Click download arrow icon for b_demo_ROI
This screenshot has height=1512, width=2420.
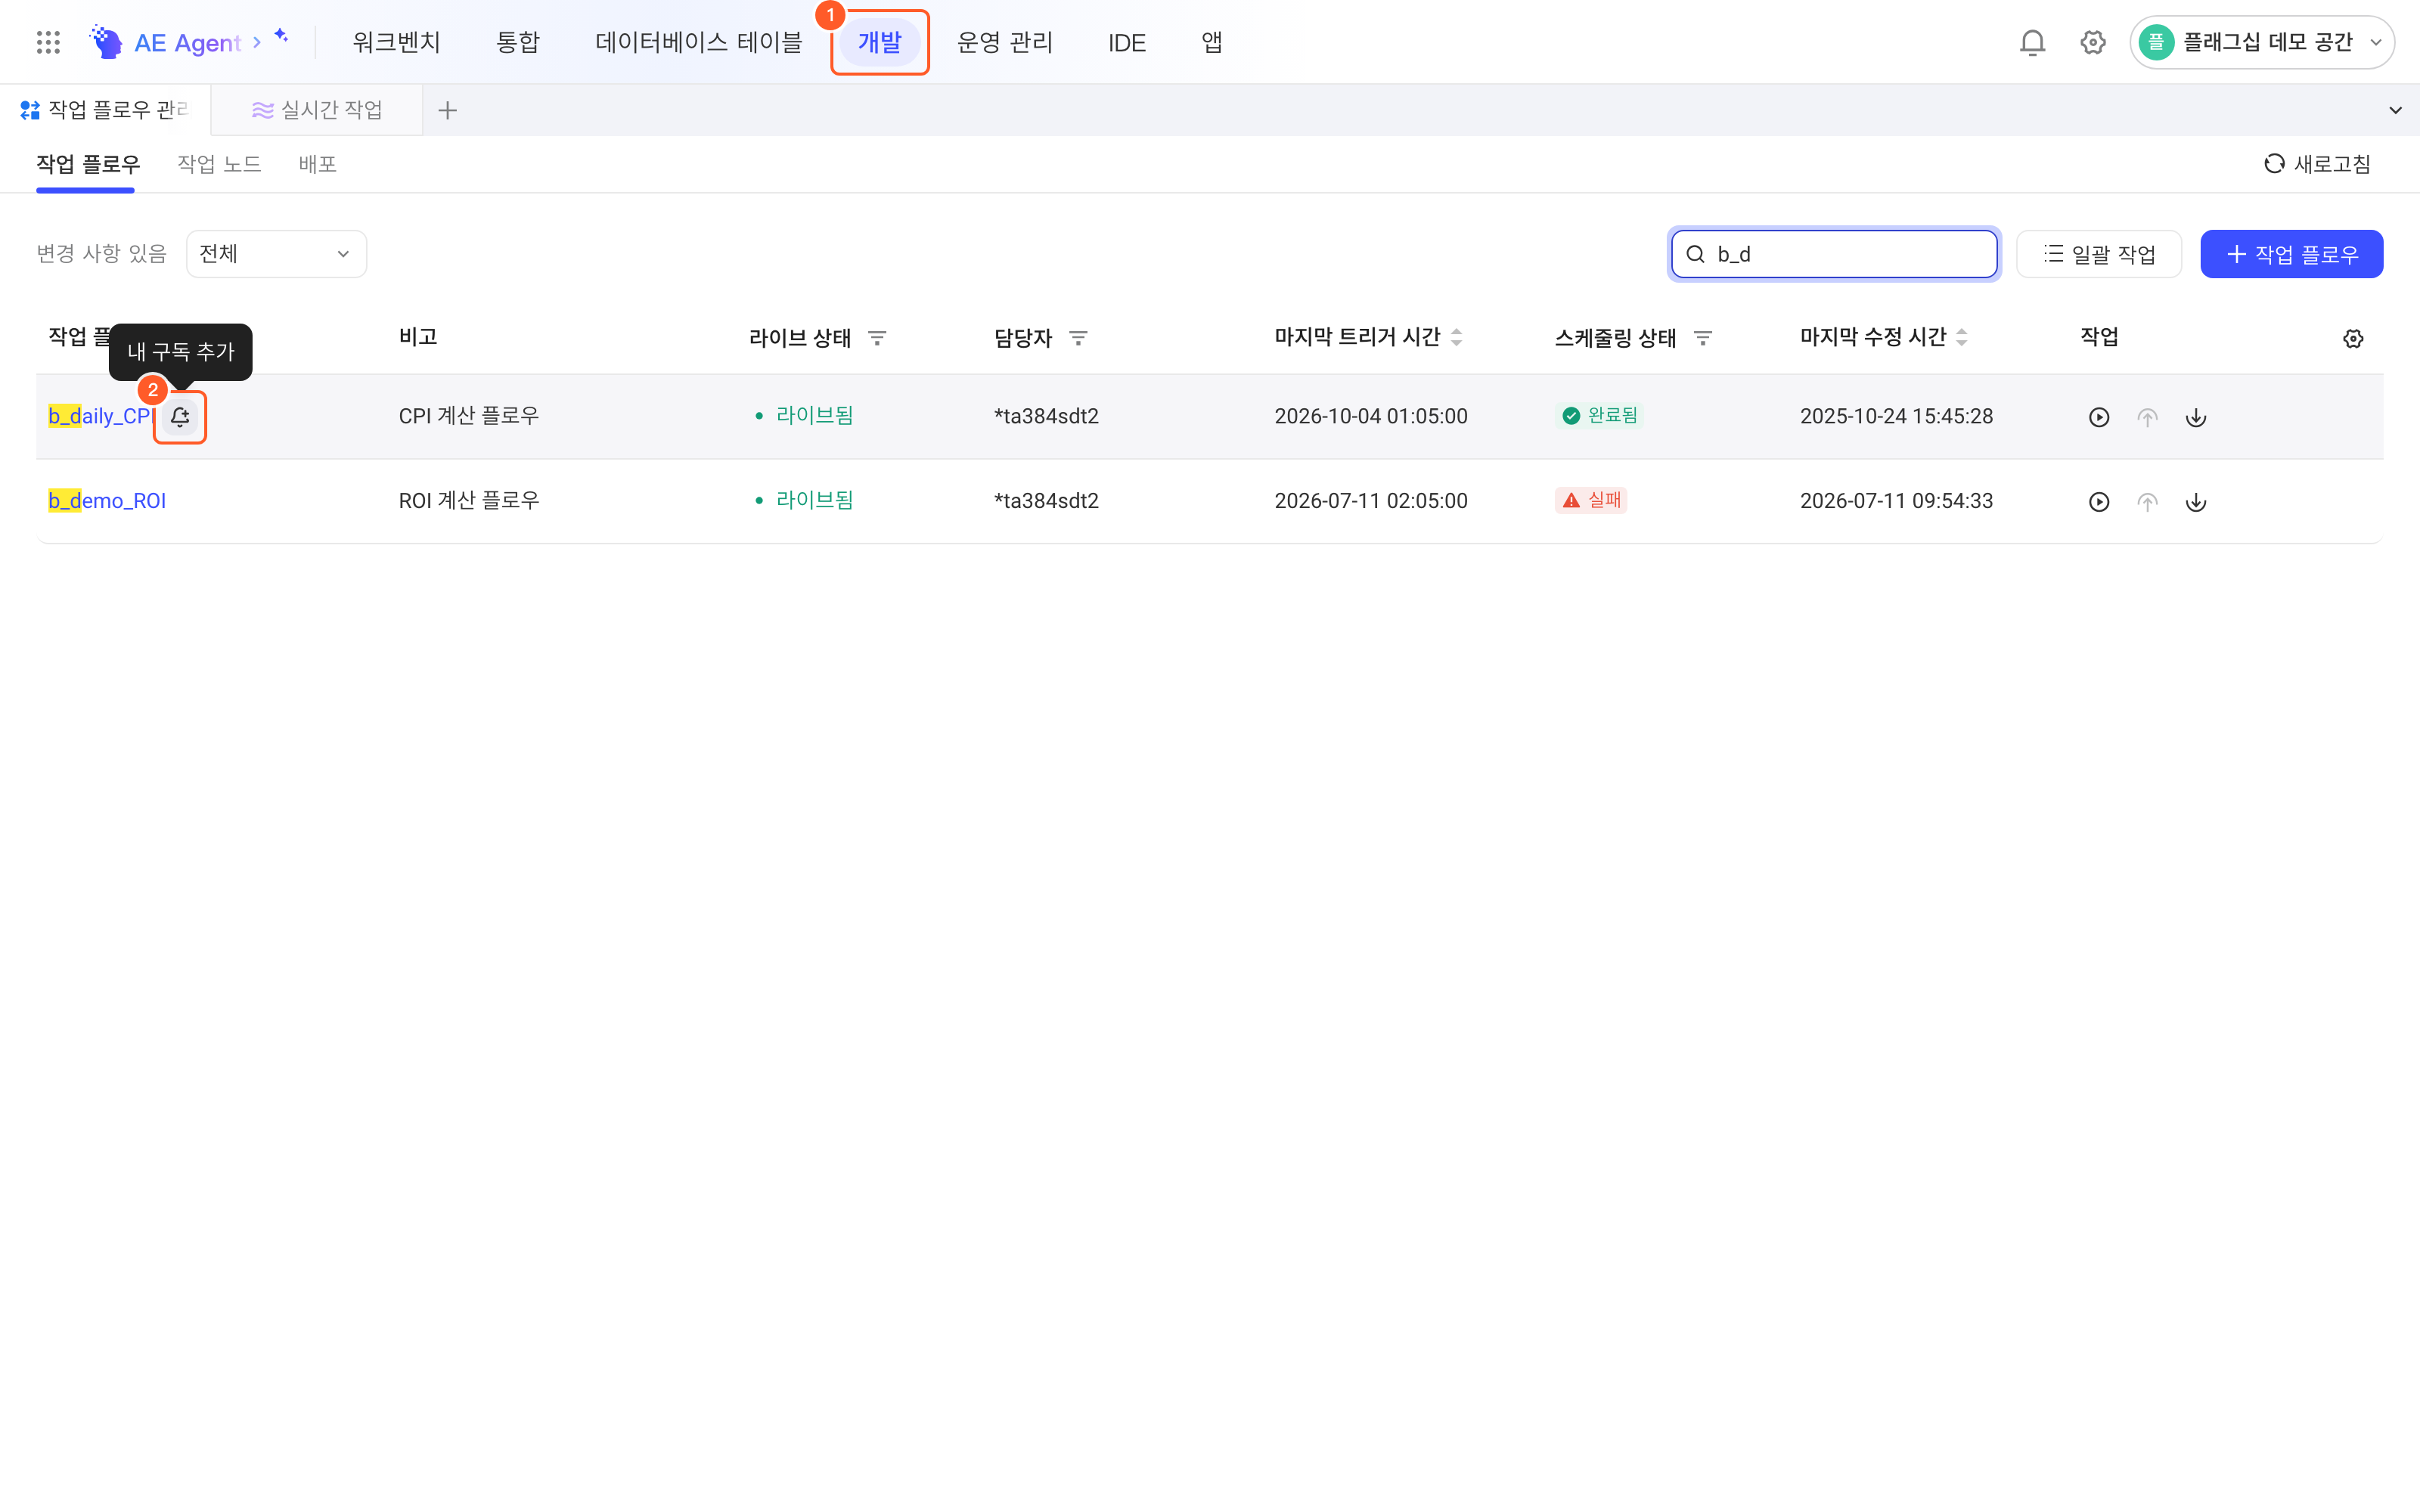click(2196, 502)
